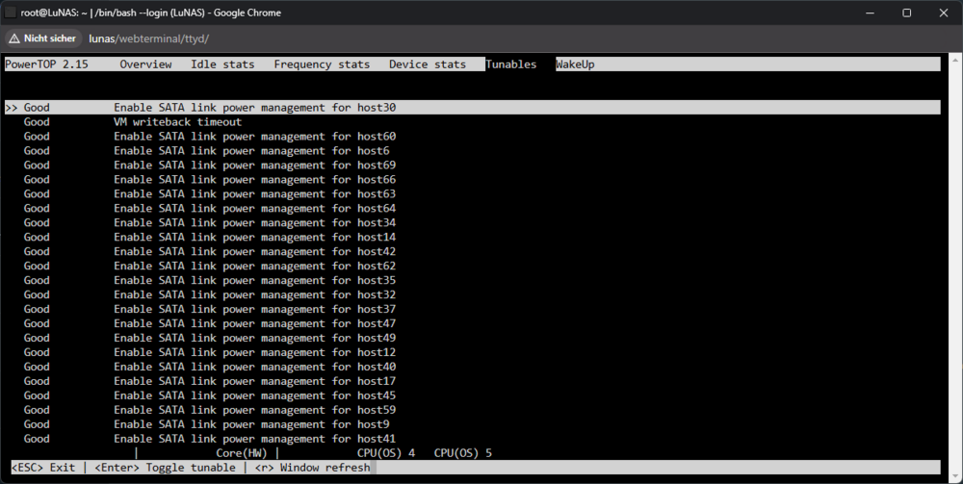
Task: Click the Core(HW) column label
Action: pyautogui.click(x=242, y=453)
